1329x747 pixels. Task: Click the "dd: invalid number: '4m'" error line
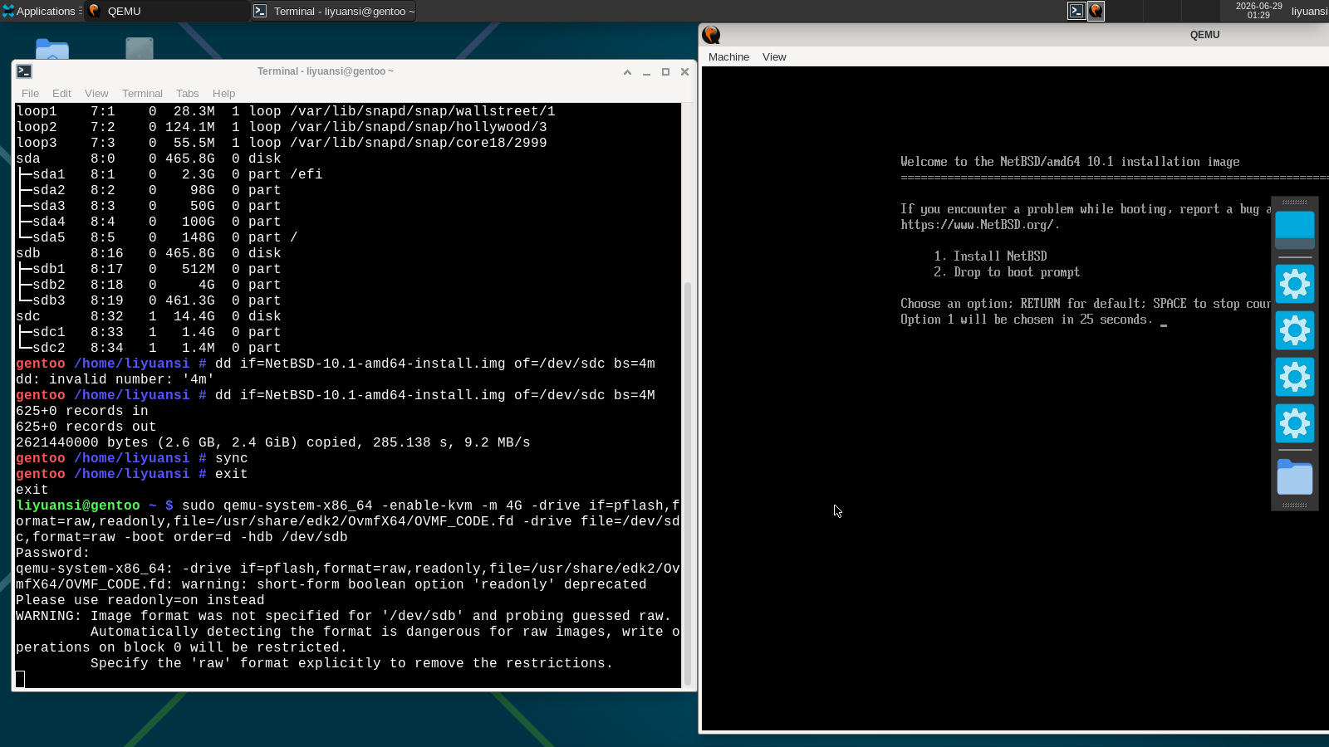point(115,379)
